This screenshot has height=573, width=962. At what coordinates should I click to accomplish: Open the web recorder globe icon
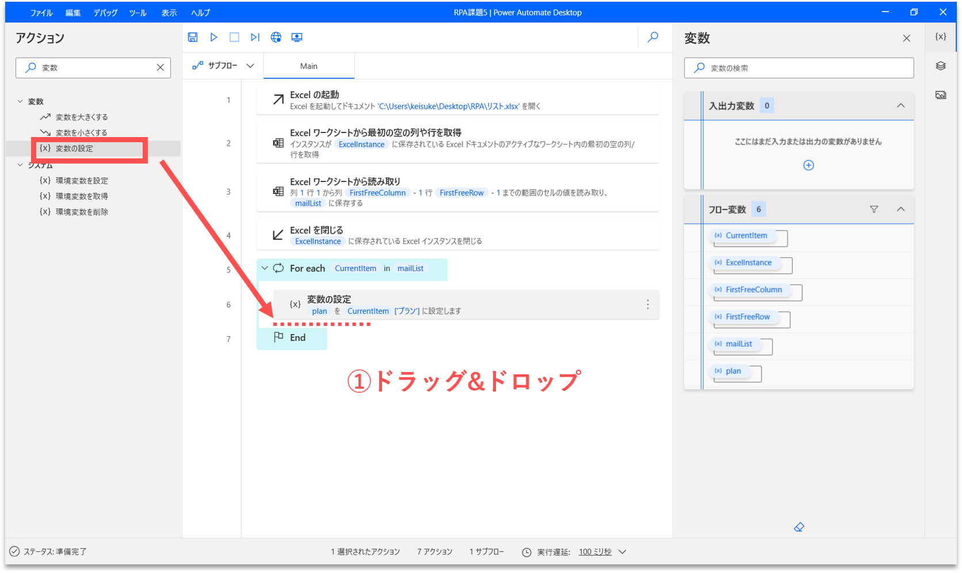(x=276, y=37)
